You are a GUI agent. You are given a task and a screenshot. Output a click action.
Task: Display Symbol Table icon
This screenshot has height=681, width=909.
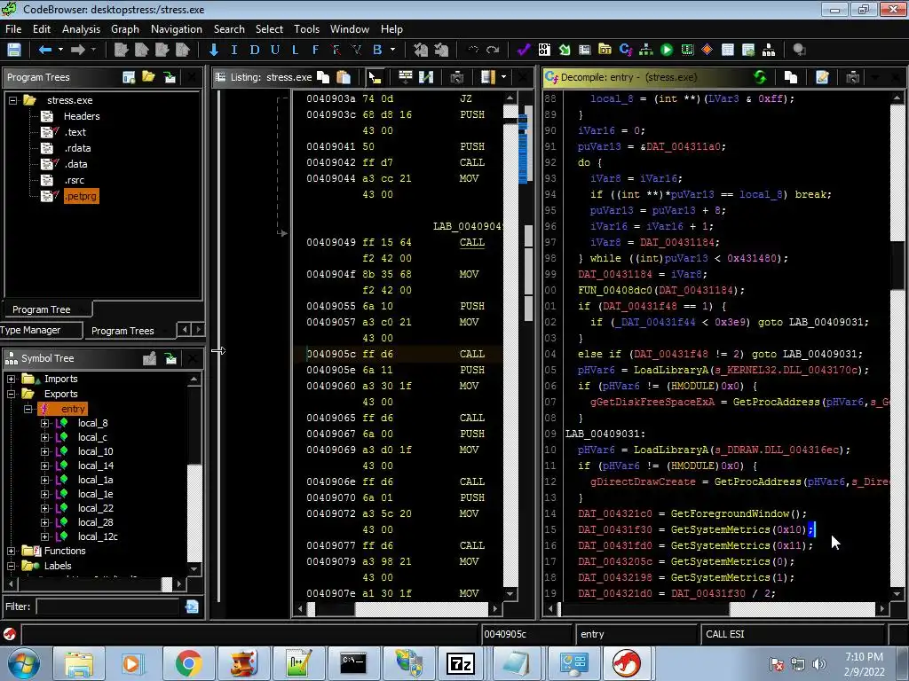(x=728, y=50)
